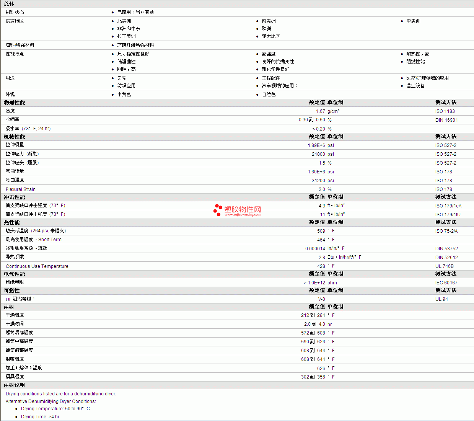Select the "DIN 16901" test method
Viewport: 474px width, 421px height.
coord(446,120)
